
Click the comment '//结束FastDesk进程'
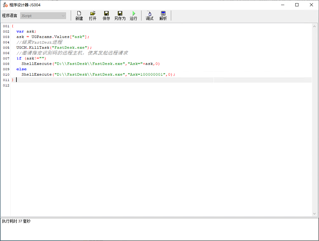pos(39,42)
